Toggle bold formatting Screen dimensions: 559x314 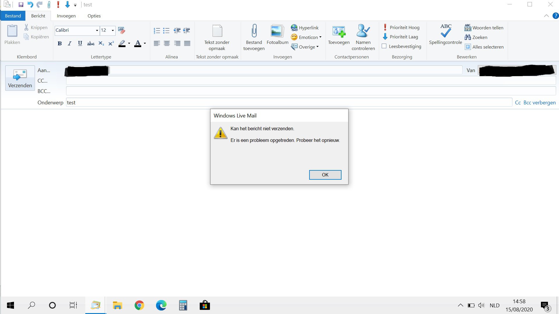click(x=60, y=44)
